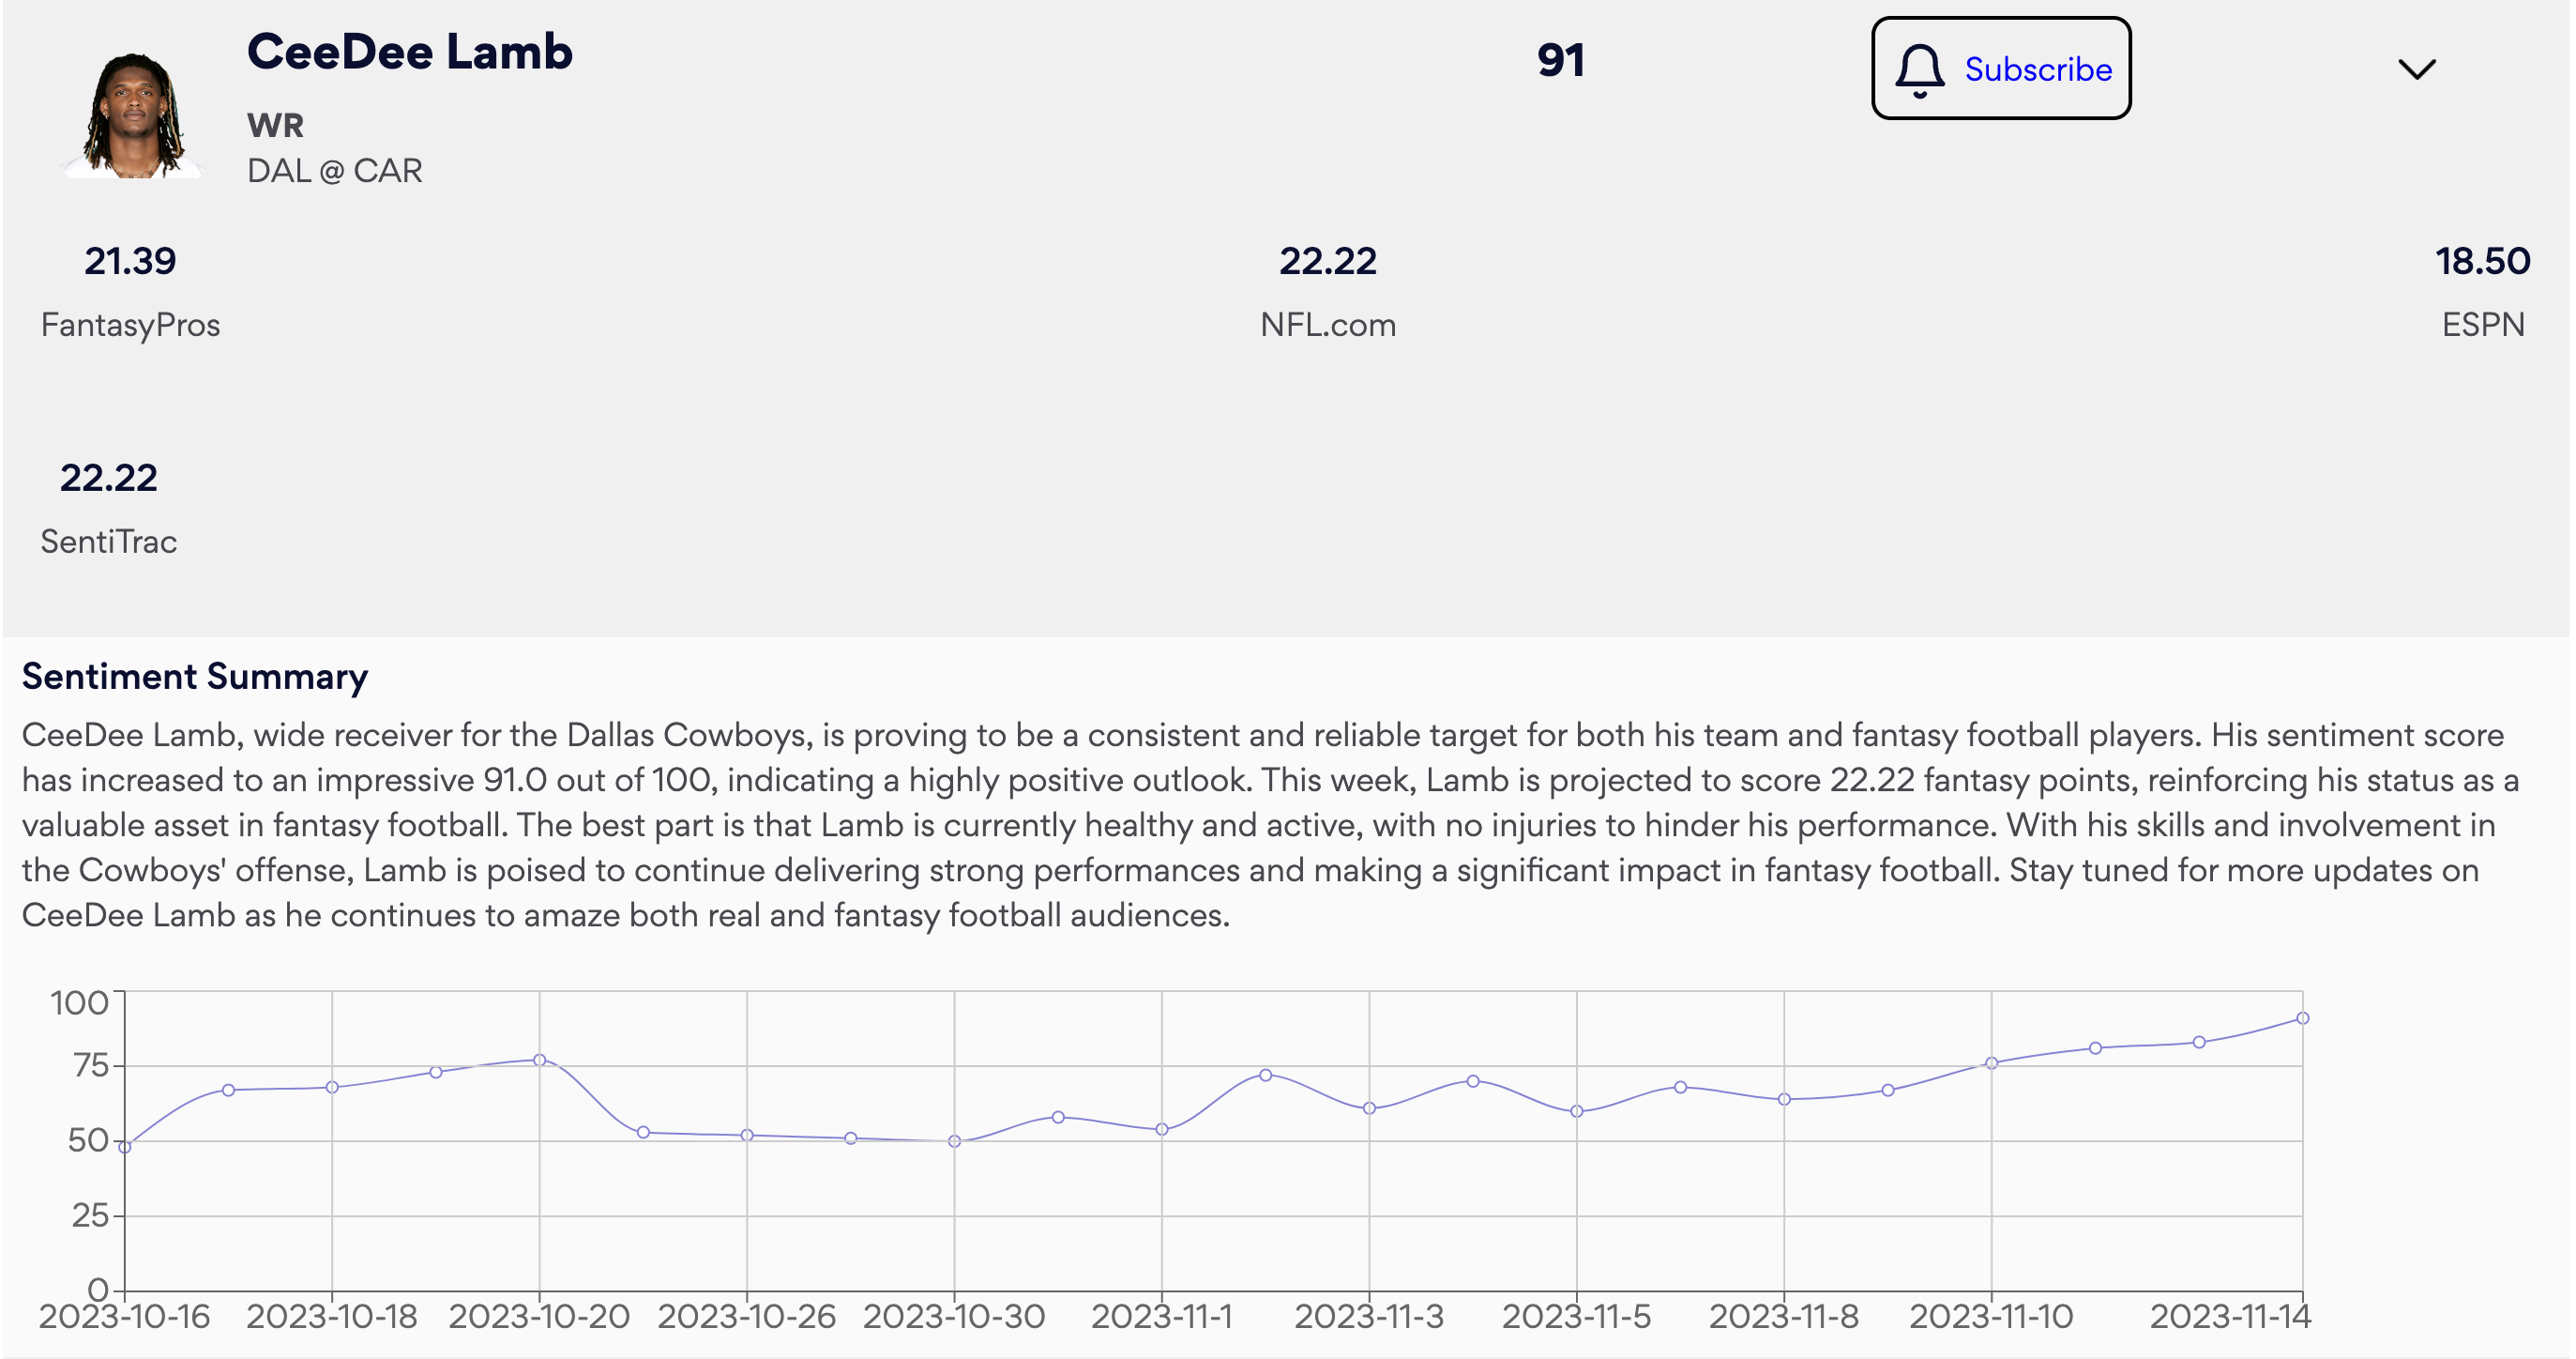Click the CeeDee Lamb name heading

click(x=409, y=52)
